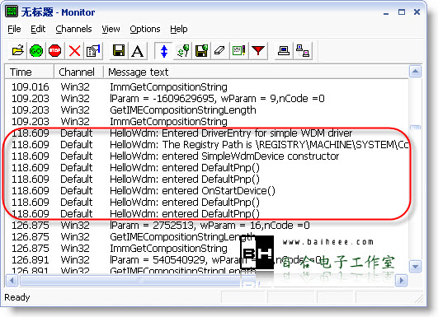Click the horizontal scrollbar left arrow
The width and height of the screenshot is (438, 317).
[x=12, y=280]
